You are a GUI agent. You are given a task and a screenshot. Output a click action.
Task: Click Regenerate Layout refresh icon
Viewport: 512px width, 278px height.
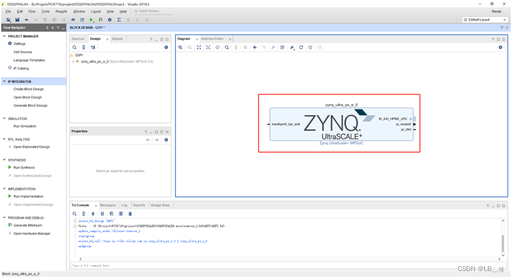click(x=301, y=47)
